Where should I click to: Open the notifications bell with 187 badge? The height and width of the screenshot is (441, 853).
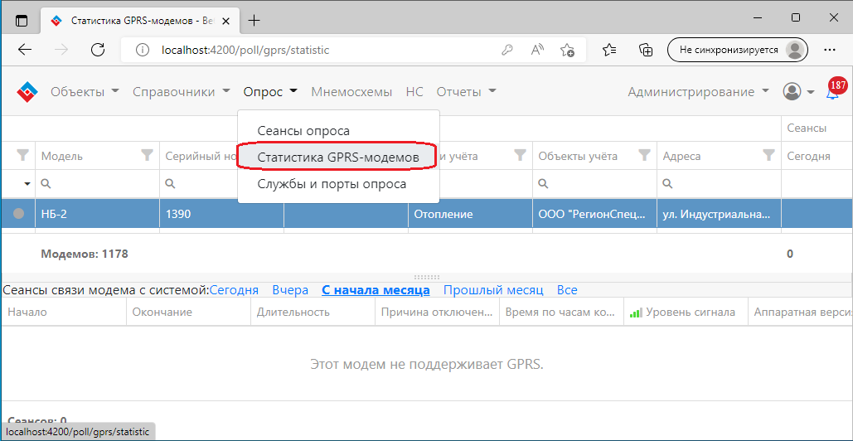832,93
